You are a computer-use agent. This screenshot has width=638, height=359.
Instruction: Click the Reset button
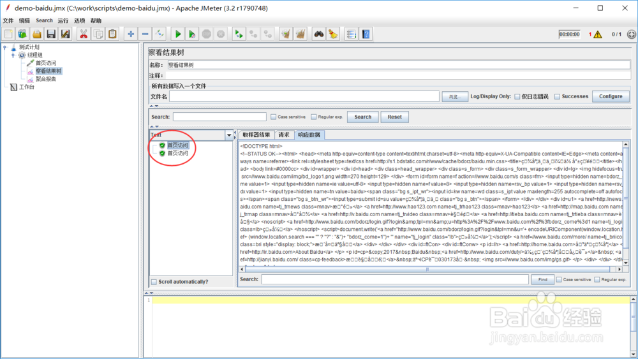tap(395, 117)
